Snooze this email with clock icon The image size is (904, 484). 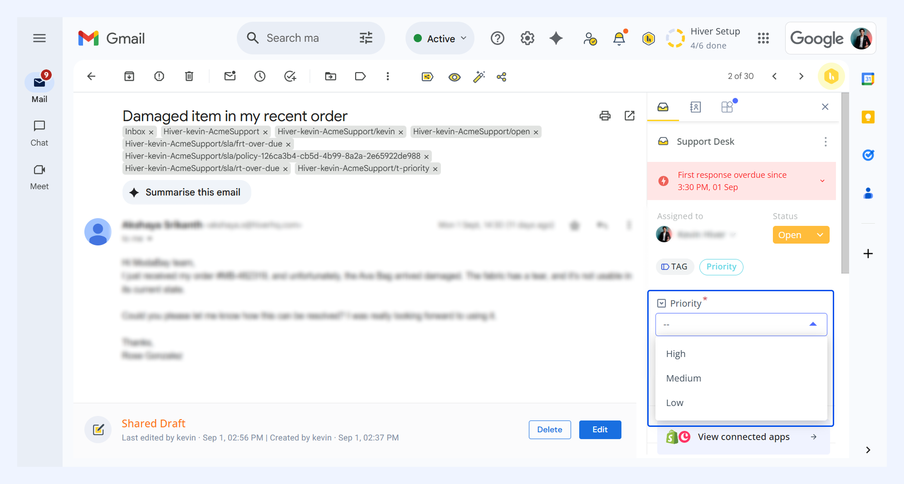[x=260, y=76]
